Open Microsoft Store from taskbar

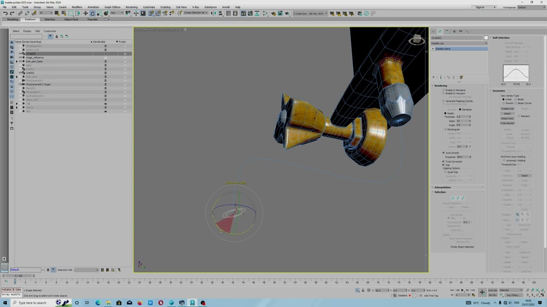click(119, 303)
